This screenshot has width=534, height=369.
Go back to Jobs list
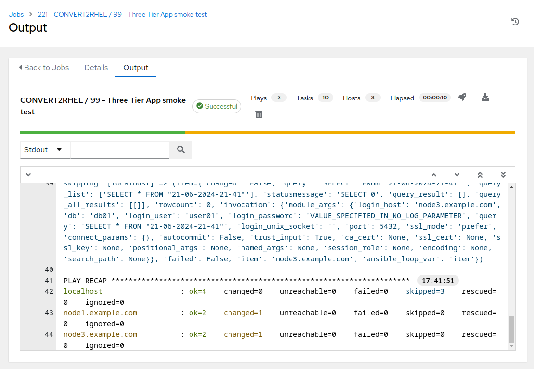[44, 68]
